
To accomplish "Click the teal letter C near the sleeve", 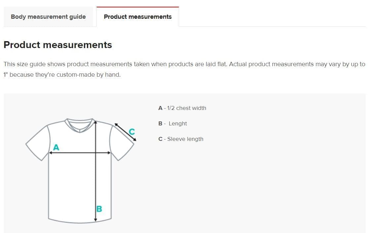I will (132, 132).
